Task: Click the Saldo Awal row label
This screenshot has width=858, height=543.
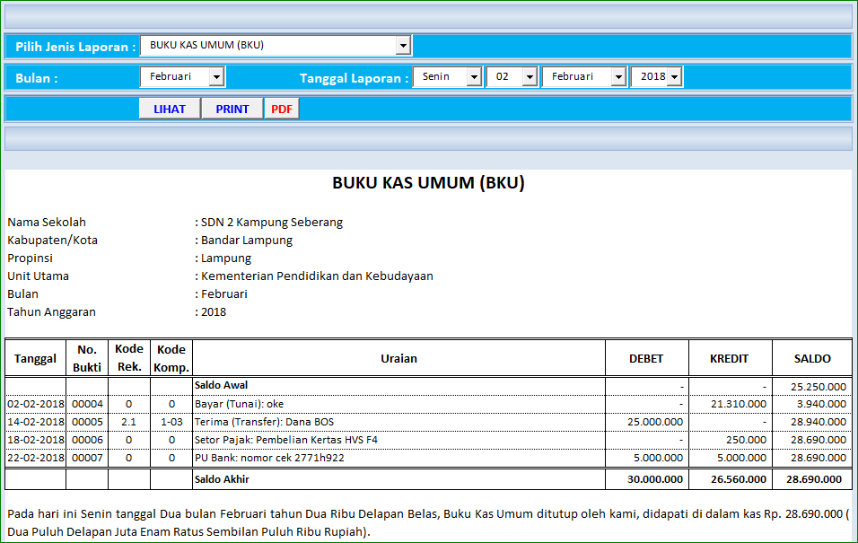Action: [x=221, y=385]
